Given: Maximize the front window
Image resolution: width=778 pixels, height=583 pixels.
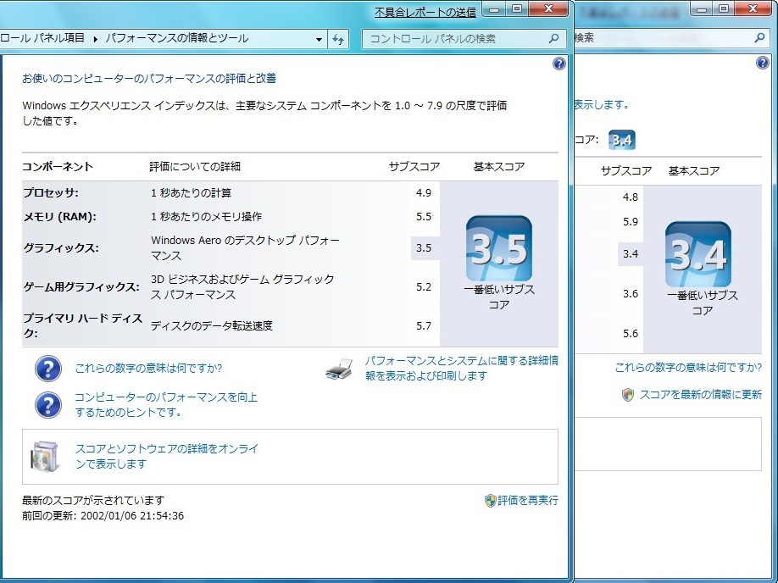Looking at the screenshot, I should (x=516, y=9).
